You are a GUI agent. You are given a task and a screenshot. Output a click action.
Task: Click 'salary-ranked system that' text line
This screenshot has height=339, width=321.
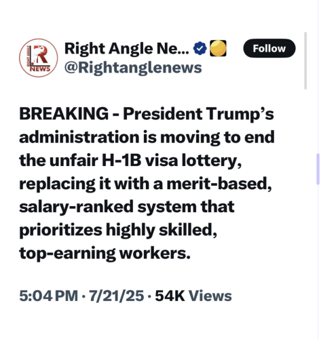point(127,207)
